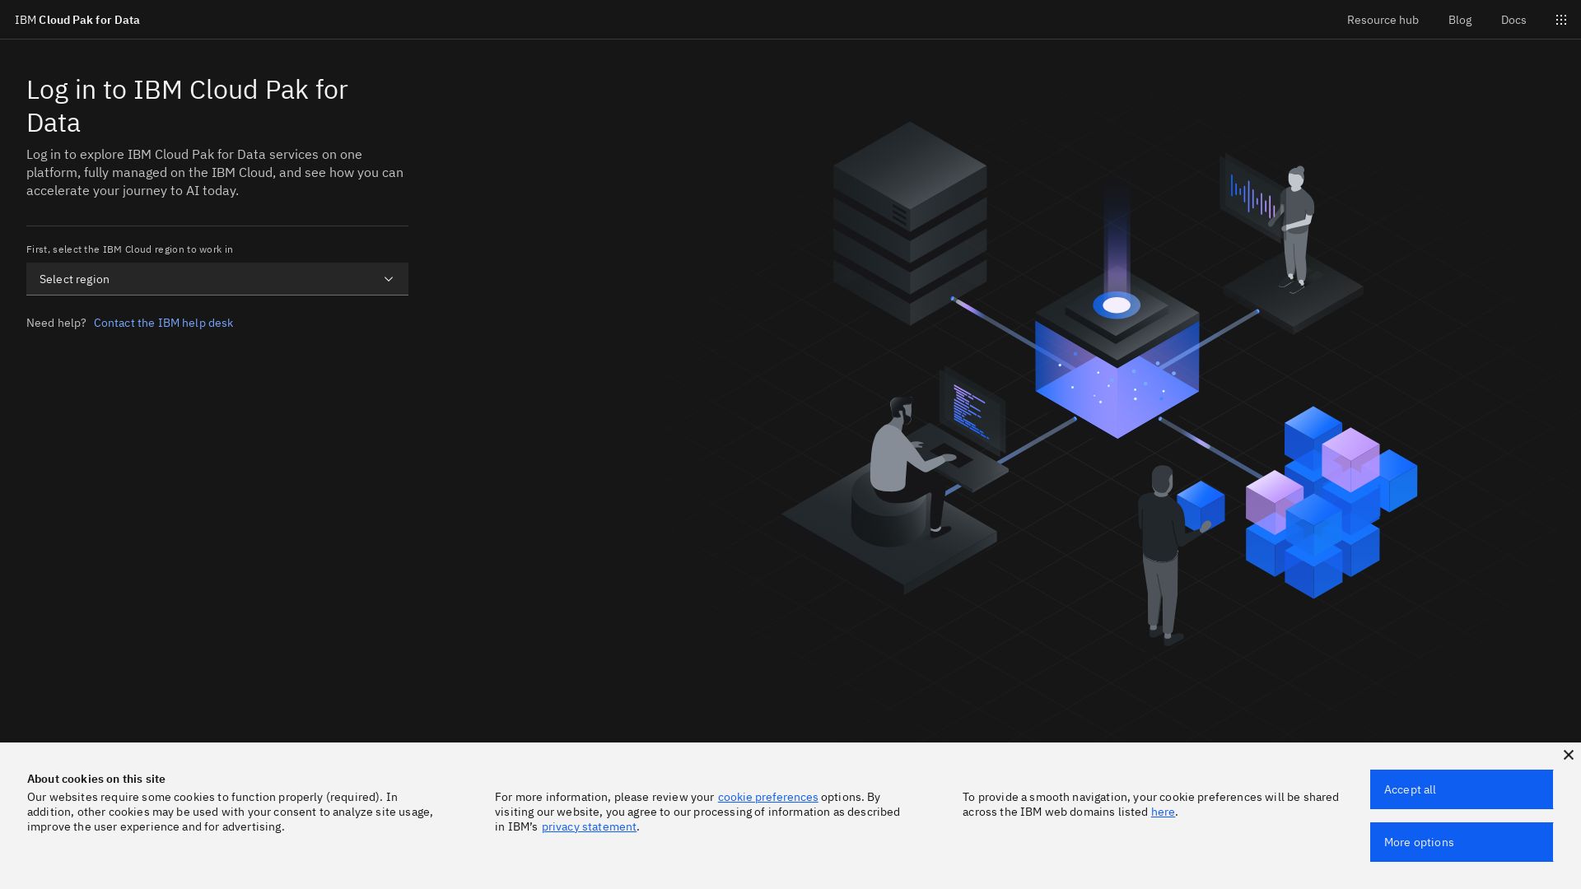The image size is (1581, 889).
Task: Click IBM Cloud Pak for Data logo
Action: 77,20
